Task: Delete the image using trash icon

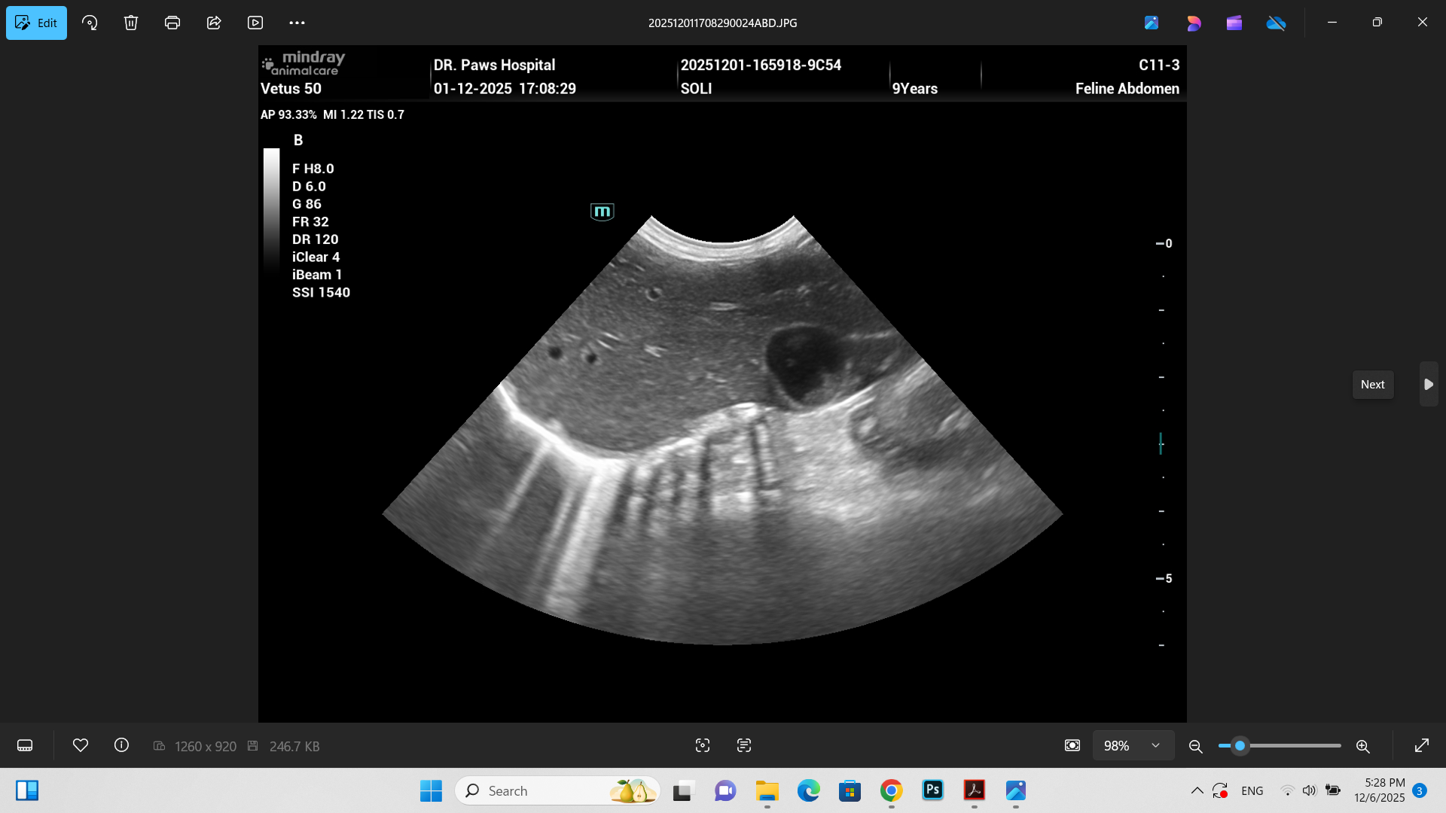Action: coord(131,23)
